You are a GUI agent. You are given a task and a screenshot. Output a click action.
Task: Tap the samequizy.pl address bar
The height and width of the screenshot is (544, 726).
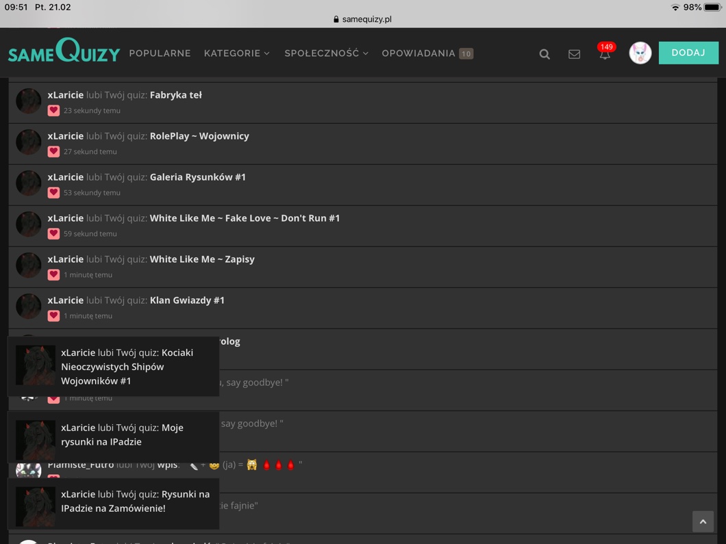[x=363, y=19]
